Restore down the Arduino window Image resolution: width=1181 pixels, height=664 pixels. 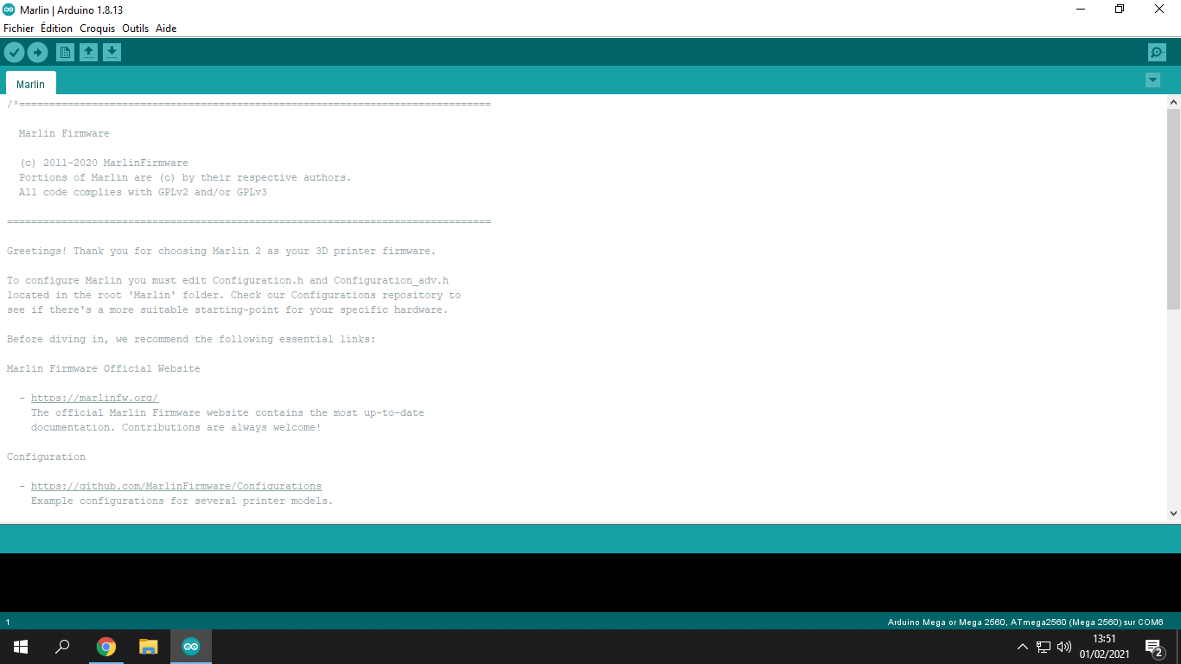coord(1120,9)
